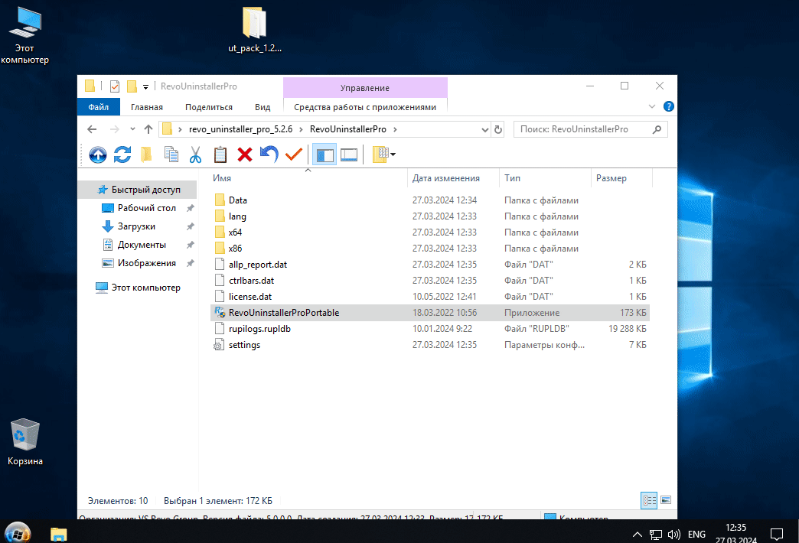
Task: Expand the ribbon with the chevron
Action: coord(652,106)
